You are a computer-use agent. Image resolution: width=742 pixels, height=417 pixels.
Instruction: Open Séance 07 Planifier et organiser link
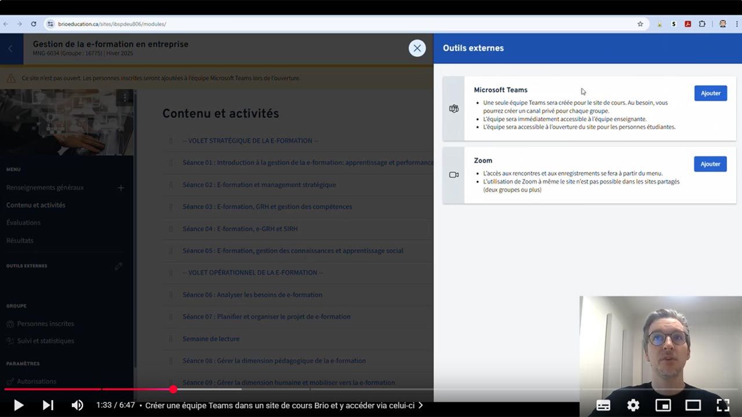tap(267, 317)
